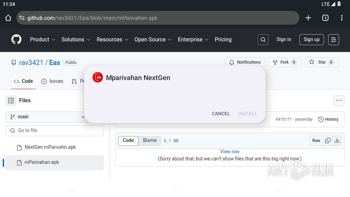Click the Sign up button
The image size is (350, 197).
pos(312,40)
